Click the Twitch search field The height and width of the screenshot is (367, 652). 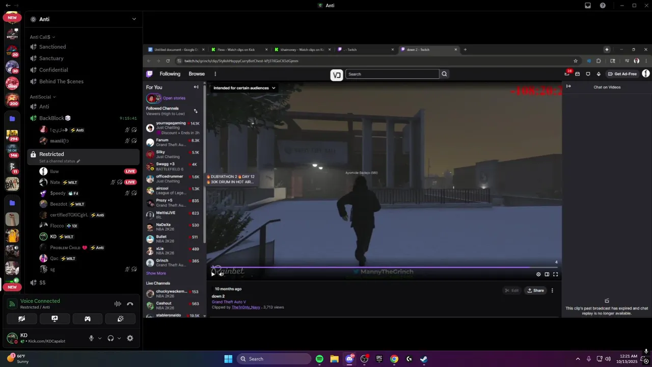[x=392, y=74]
